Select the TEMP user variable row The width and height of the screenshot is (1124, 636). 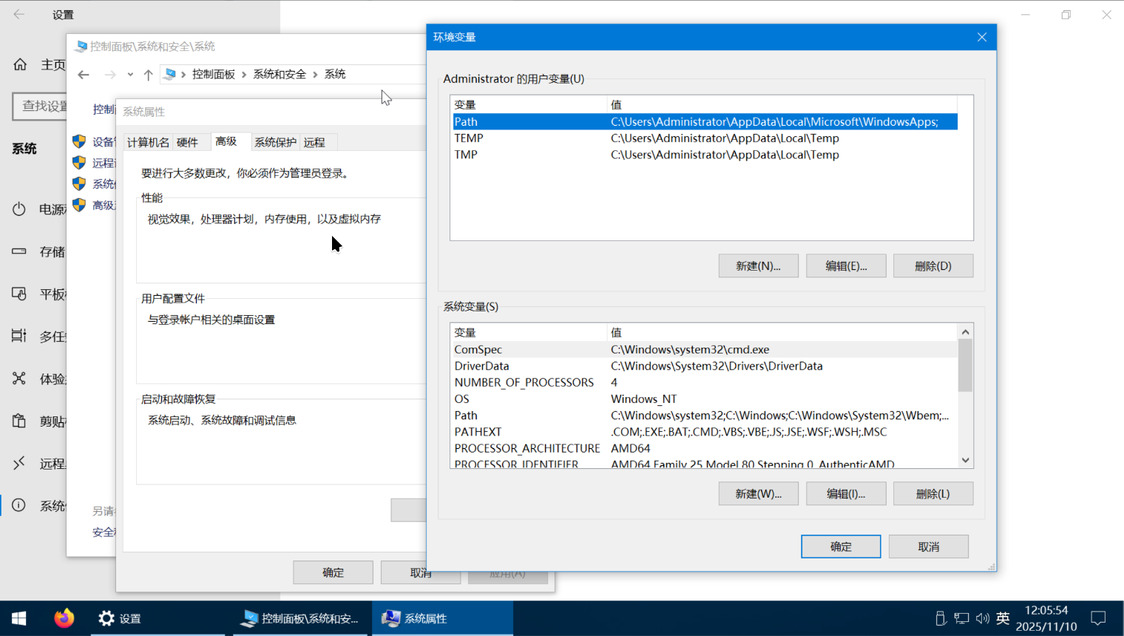pyautogui.click(x=469, y=138)
